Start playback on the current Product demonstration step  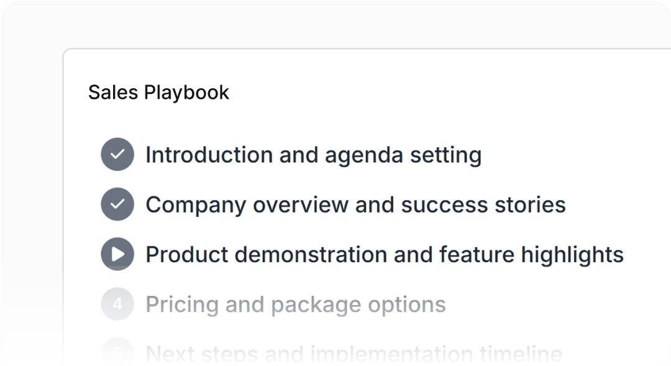(117, 254)
